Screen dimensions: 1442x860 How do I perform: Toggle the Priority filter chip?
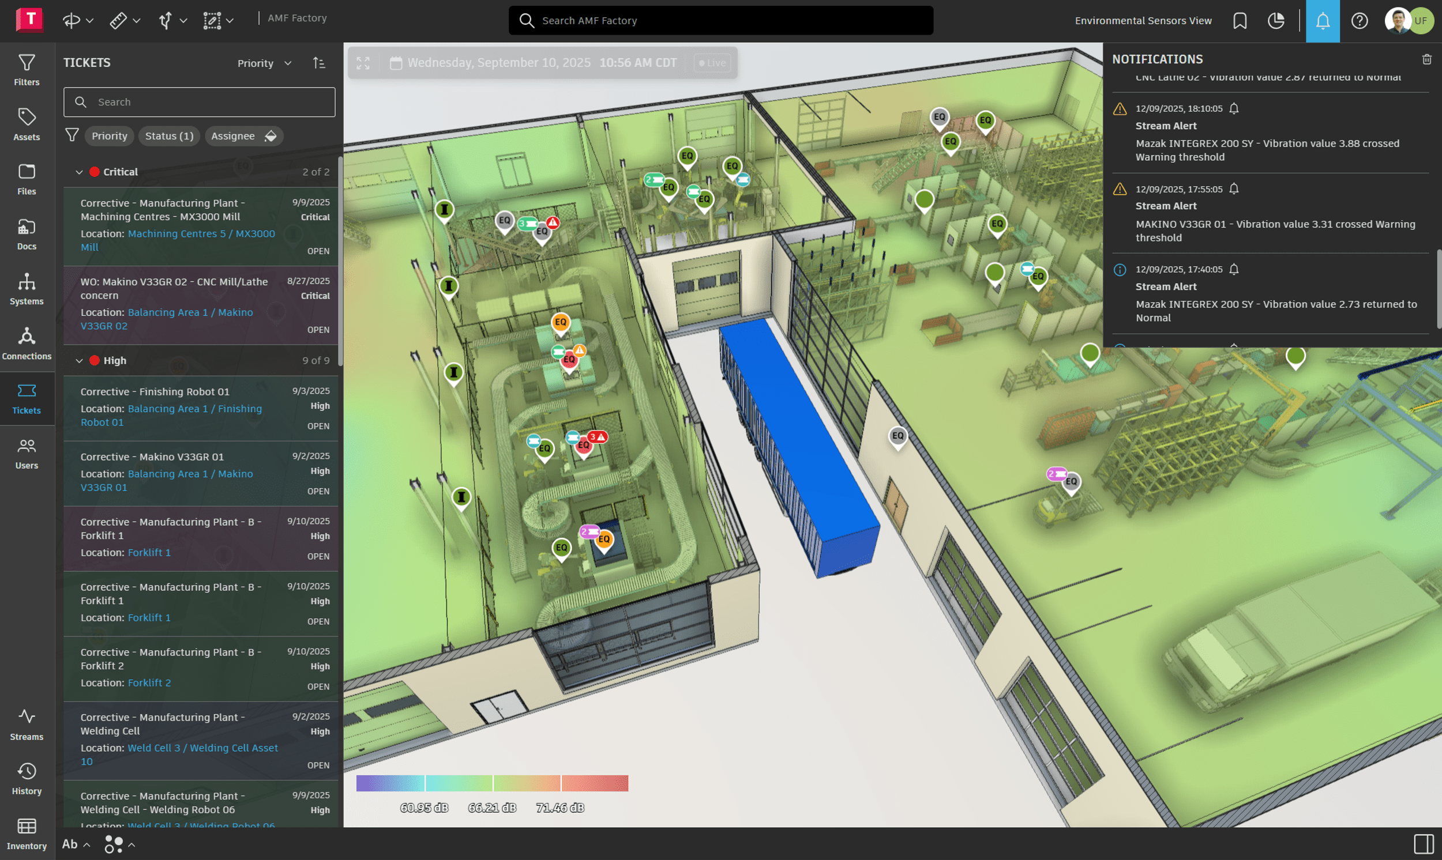click(x=109, y=135)
